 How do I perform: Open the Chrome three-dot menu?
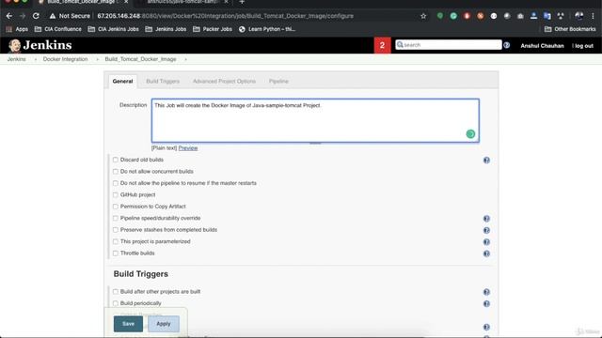pyautogui.click(x=594, y=16)
